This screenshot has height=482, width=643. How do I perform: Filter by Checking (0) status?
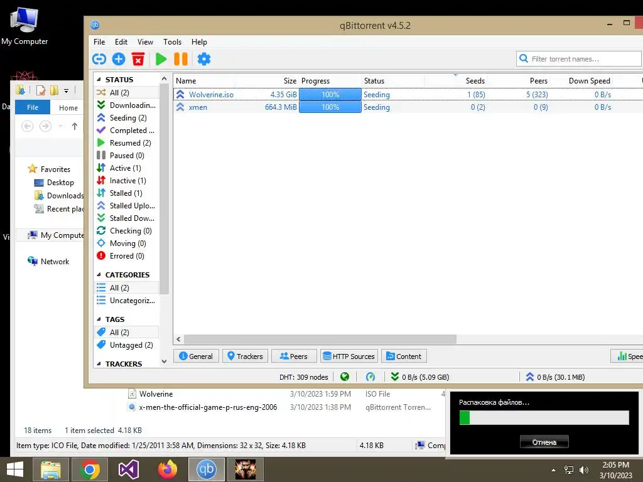point(127,231)
